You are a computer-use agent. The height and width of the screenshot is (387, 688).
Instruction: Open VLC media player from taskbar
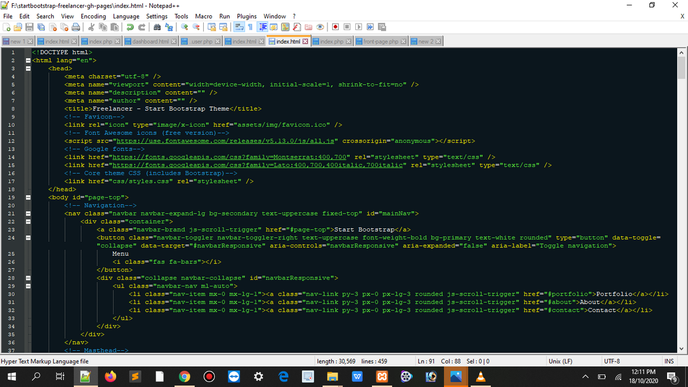point(481,377)
